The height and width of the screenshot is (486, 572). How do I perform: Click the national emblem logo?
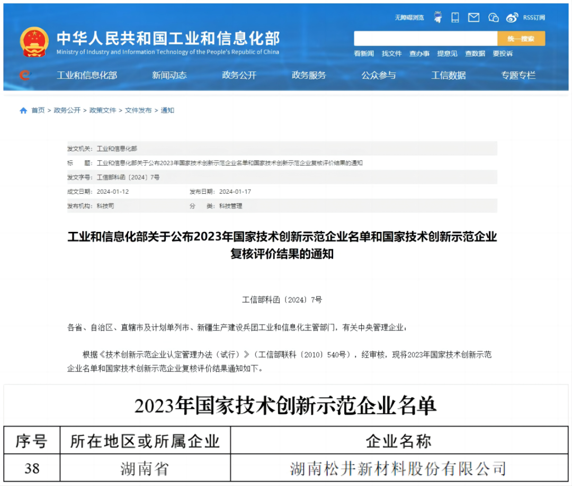pos(34,42)
